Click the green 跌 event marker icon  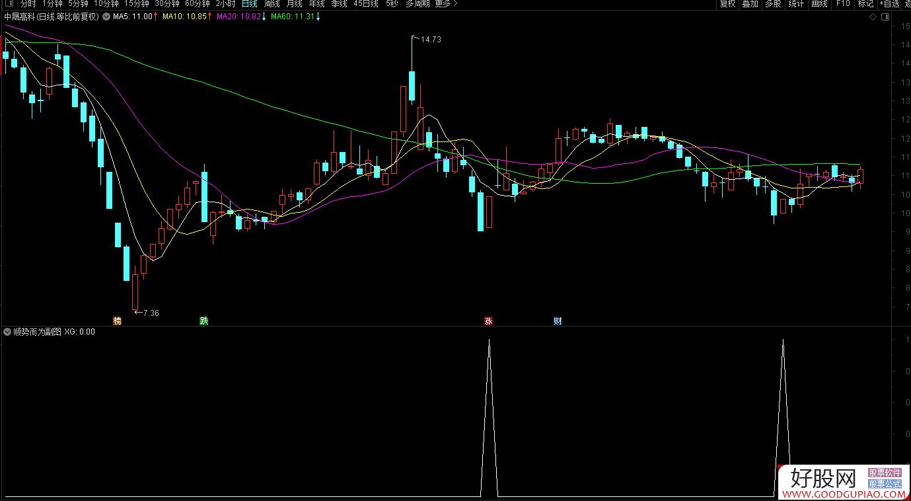[204, 321]
